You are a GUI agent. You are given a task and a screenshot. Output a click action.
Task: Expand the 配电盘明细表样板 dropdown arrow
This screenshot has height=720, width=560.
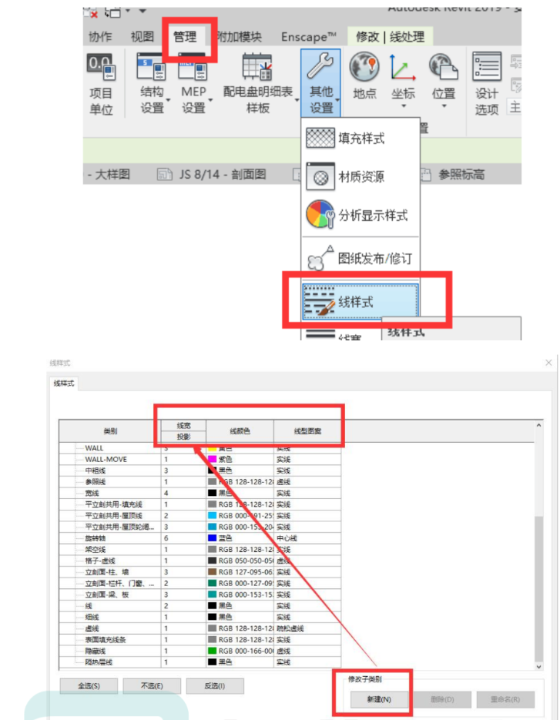coord(297,100)
